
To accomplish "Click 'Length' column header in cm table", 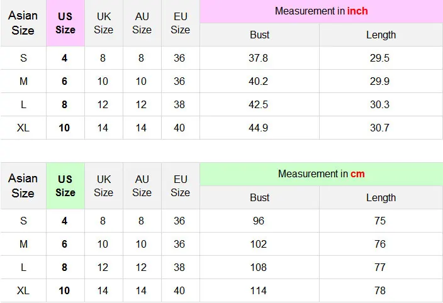I will 381,197.
